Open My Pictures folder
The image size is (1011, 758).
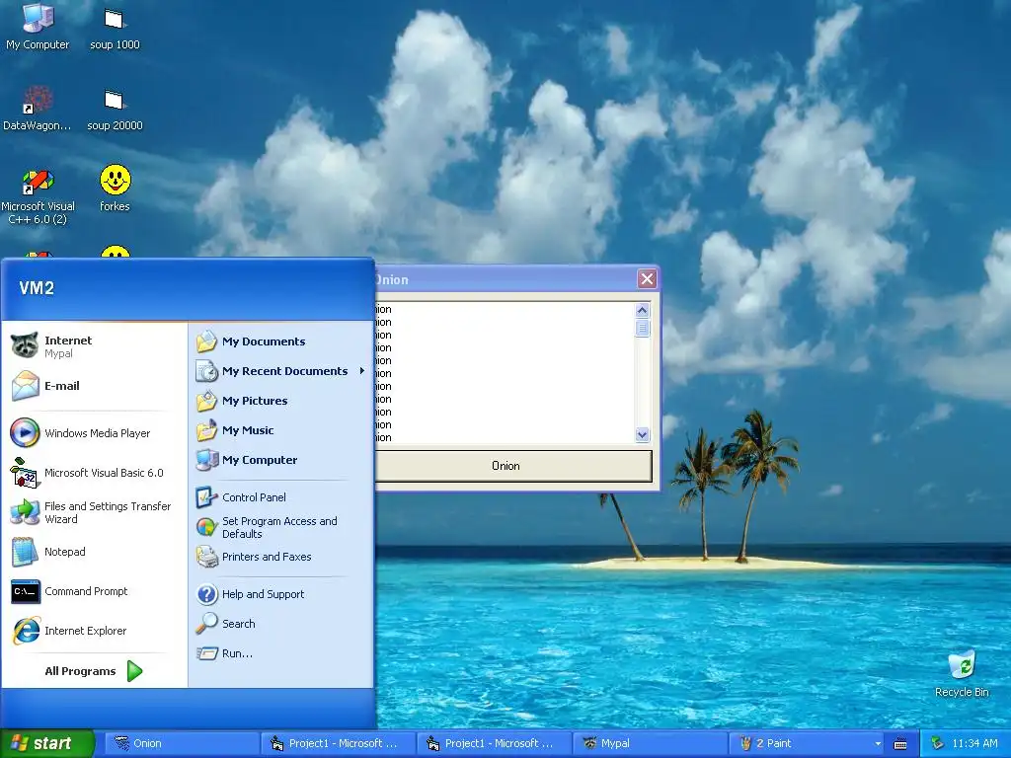[x=281, y=401]
